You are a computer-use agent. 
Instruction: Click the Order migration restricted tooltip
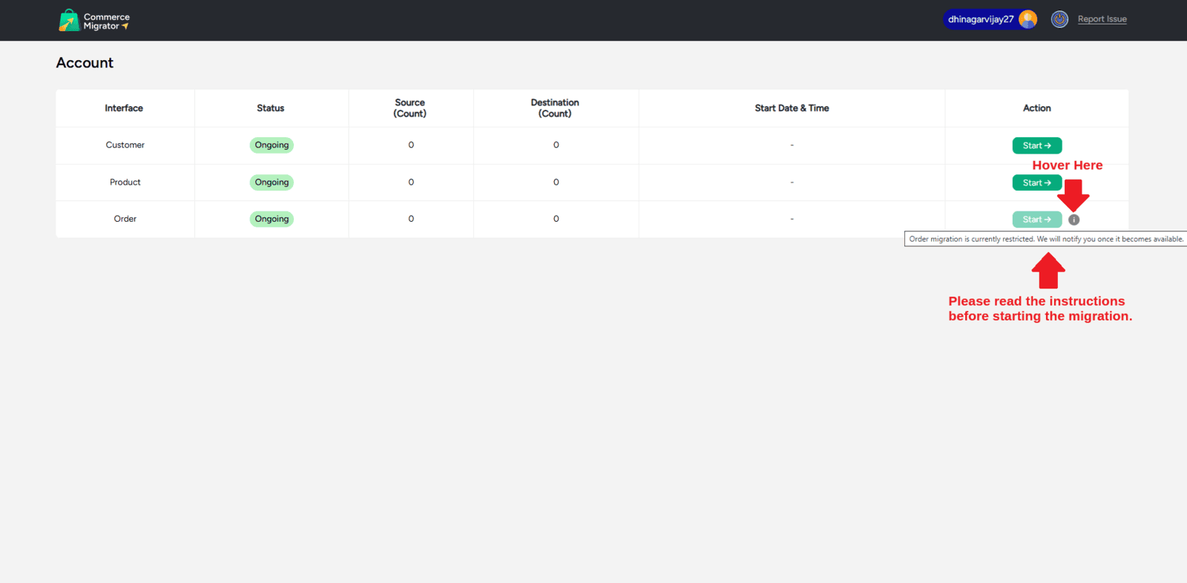pyautogui.click(x=1045, y=239)
